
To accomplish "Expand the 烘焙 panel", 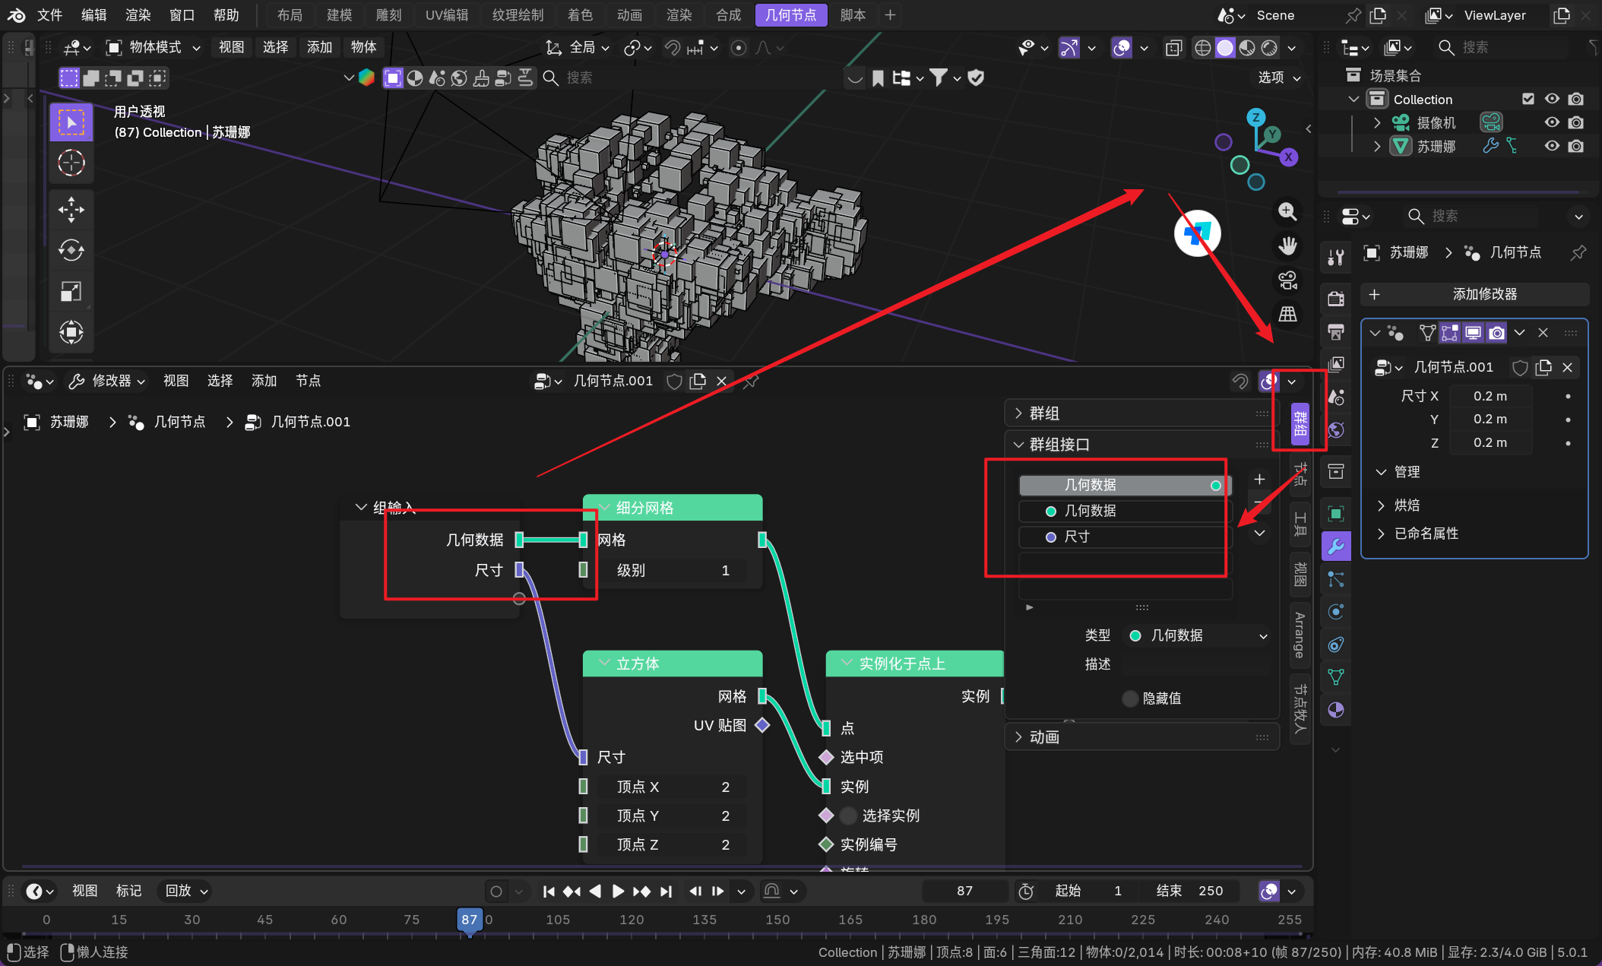I will pyautogui.click(x=1406, y=505).
